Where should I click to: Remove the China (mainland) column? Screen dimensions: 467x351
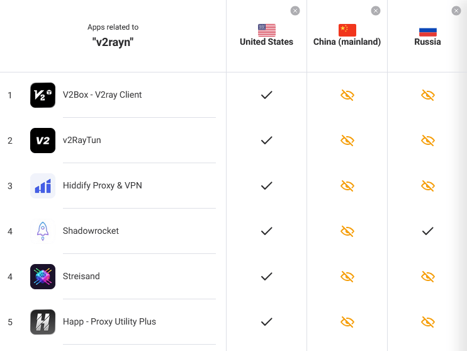376,11
